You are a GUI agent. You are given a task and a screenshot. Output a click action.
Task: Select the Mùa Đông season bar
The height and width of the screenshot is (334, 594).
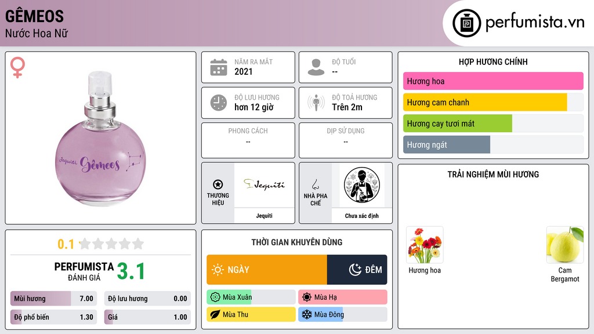(342, 314)
